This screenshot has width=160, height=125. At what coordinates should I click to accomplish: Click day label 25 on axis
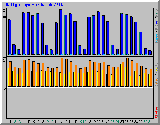point(122,122)
